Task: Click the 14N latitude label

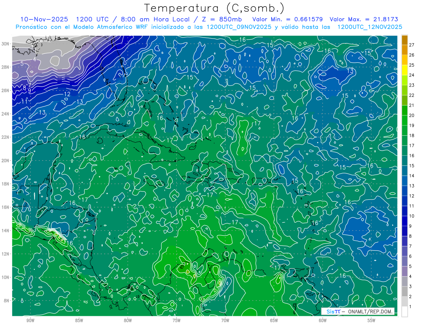Action: (5, 231)
